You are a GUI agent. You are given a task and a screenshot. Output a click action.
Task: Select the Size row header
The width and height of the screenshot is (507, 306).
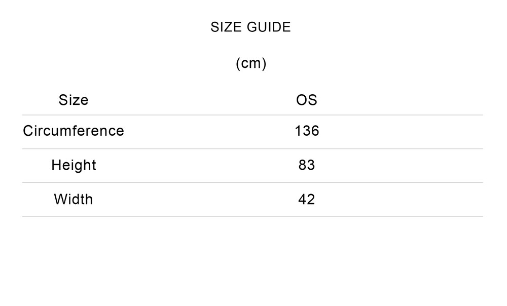tap(74, 100)
